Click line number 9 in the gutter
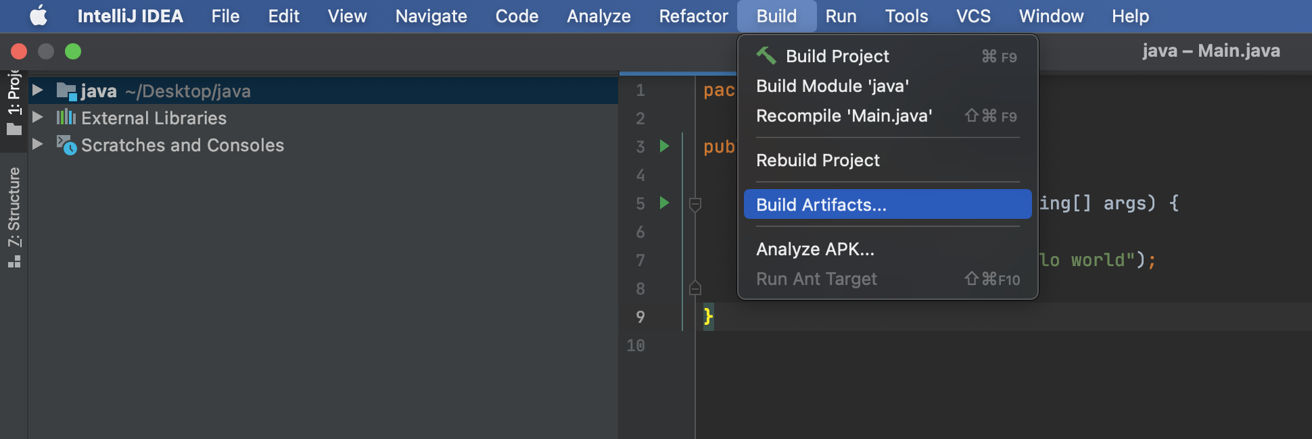Screen dimensions: 1312x439 640,316
